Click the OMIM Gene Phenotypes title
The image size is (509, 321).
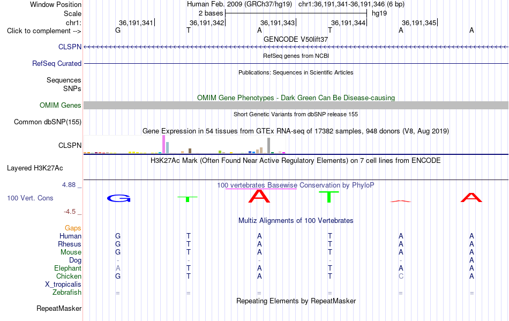(296, 98)
